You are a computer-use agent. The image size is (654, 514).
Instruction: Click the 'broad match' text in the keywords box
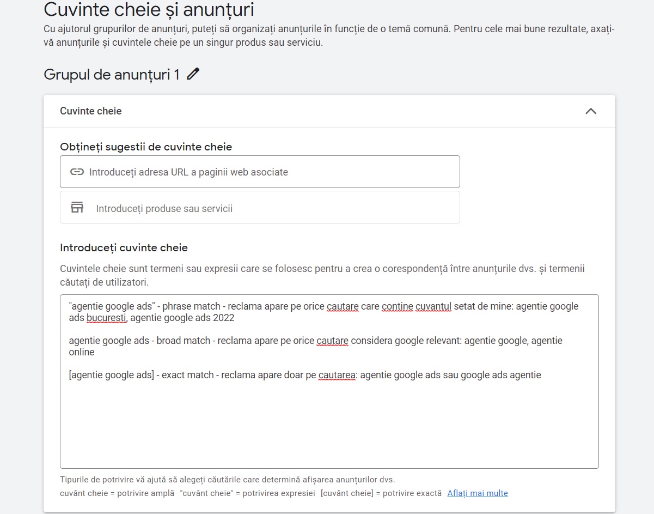pos(184,341)
